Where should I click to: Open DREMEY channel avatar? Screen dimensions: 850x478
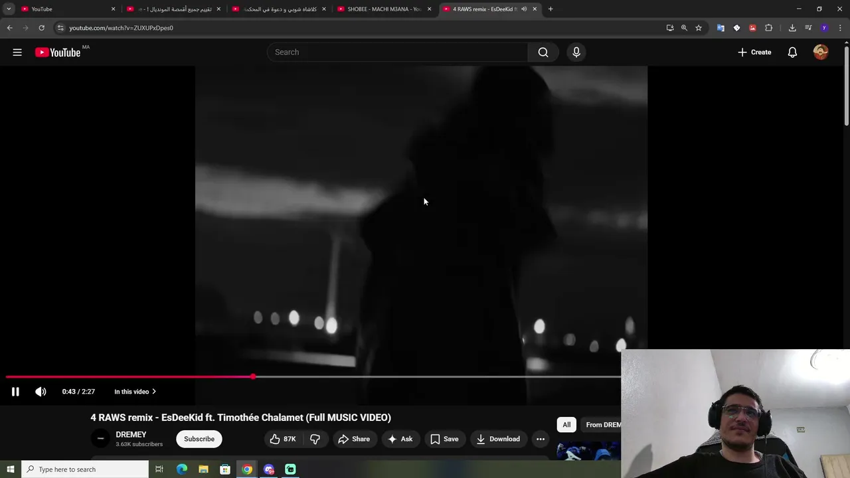[100, 439]
